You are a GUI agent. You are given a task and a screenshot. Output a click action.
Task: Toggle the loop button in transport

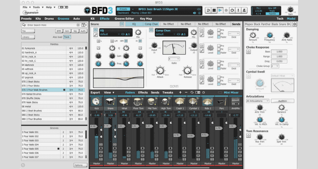[x=232, y=10]
